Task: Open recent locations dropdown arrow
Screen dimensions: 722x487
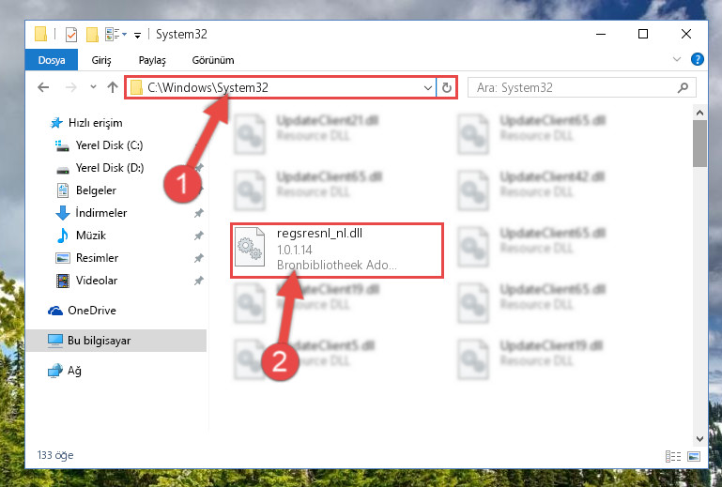Action: pos(93,87)
